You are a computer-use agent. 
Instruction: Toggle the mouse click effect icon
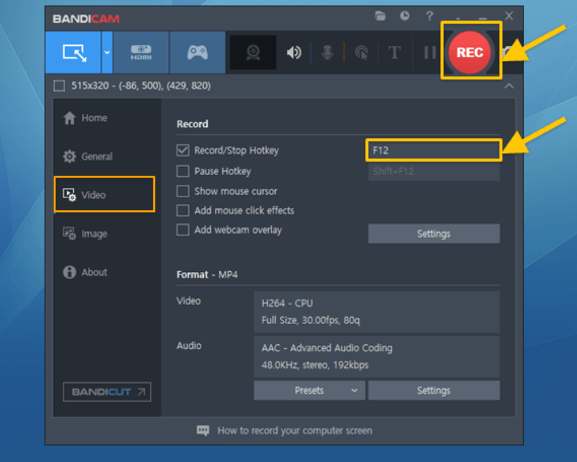(362, 53)
